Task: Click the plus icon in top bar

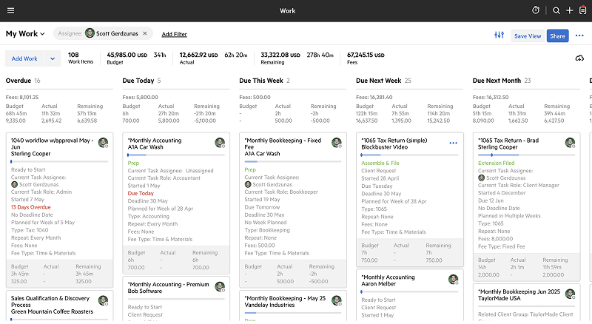Action: (x=569, y=10)
